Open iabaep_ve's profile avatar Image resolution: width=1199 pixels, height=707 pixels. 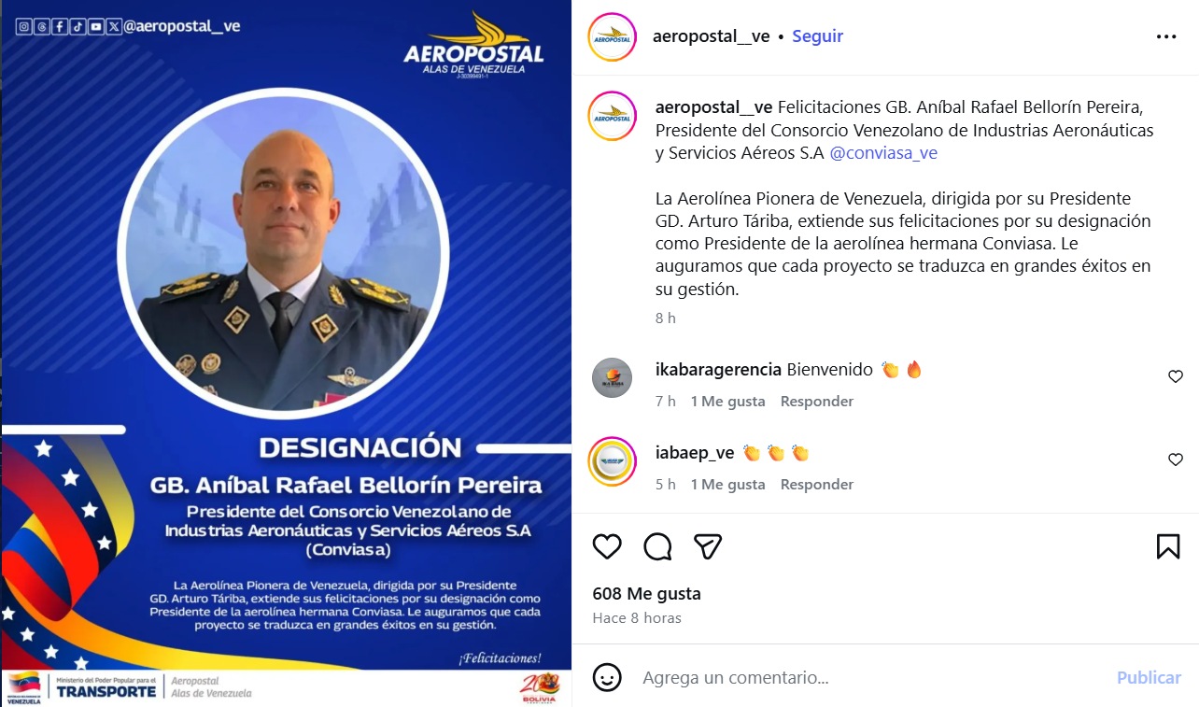613,460
